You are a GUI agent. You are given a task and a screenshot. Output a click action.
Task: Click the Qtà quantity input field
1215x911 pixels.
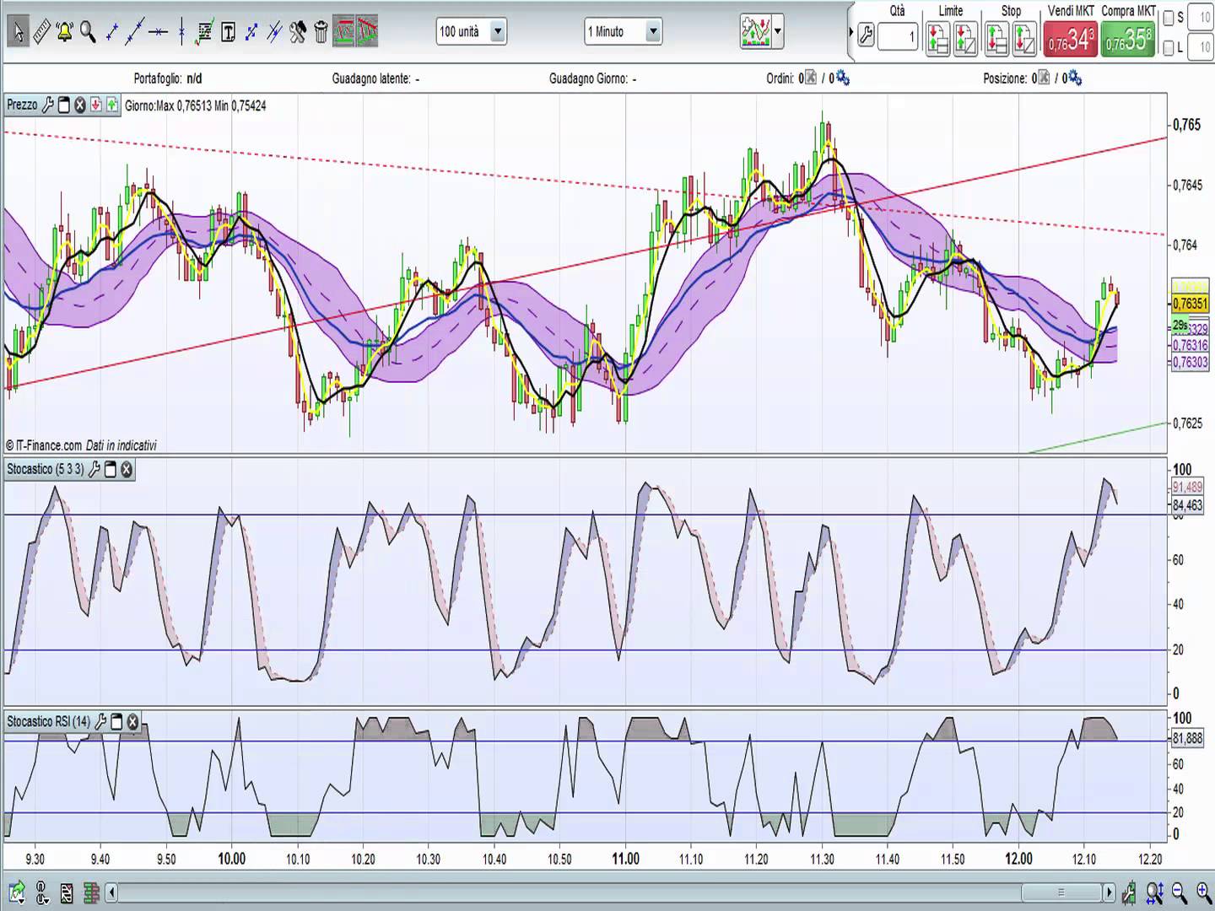click(898, 36)
